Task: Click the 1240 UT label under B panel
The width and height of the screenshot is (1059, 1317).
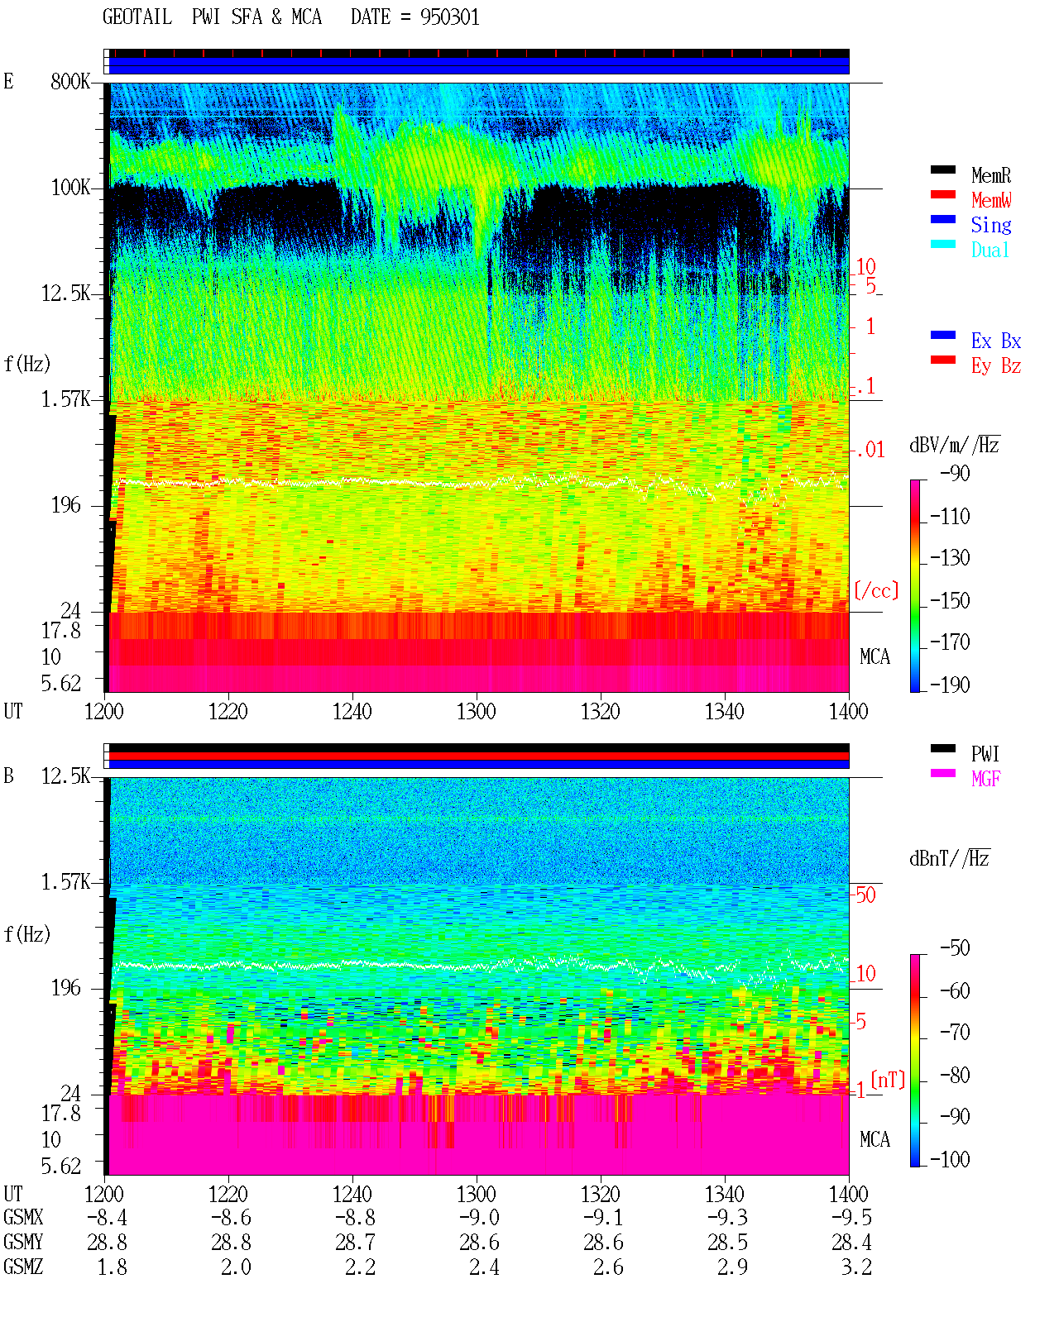Action: click(x=352, y=1194)
